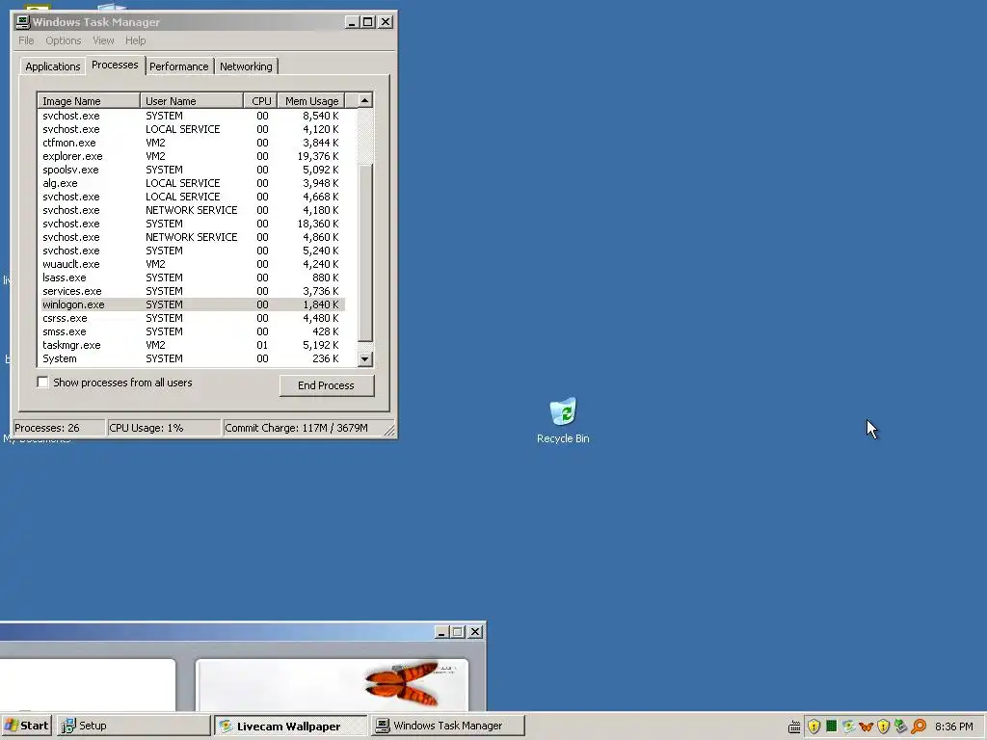Open the View menu
Viewport: 987px width, 740px height.
tap(103, 40)
